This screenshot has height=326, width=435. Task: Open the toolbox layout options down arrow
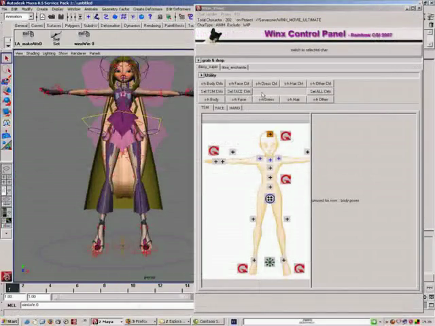[7, 233]
